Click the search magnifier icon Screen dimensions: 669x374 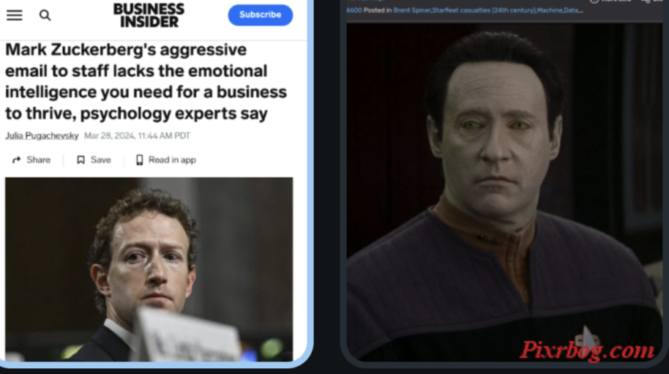coord(45,15)
